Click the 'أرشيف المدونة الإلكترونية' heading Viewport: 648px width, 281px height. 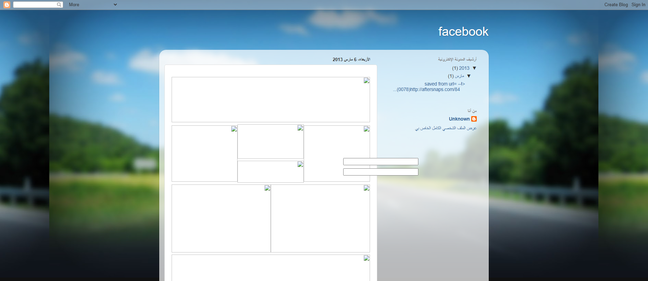[x=457, y=59]
